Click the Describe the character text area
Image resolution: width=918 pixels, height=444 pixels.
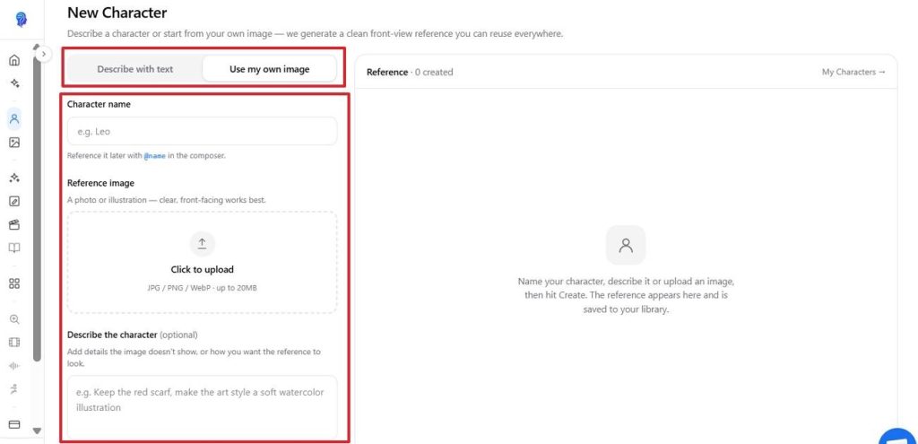pos(202,407)
